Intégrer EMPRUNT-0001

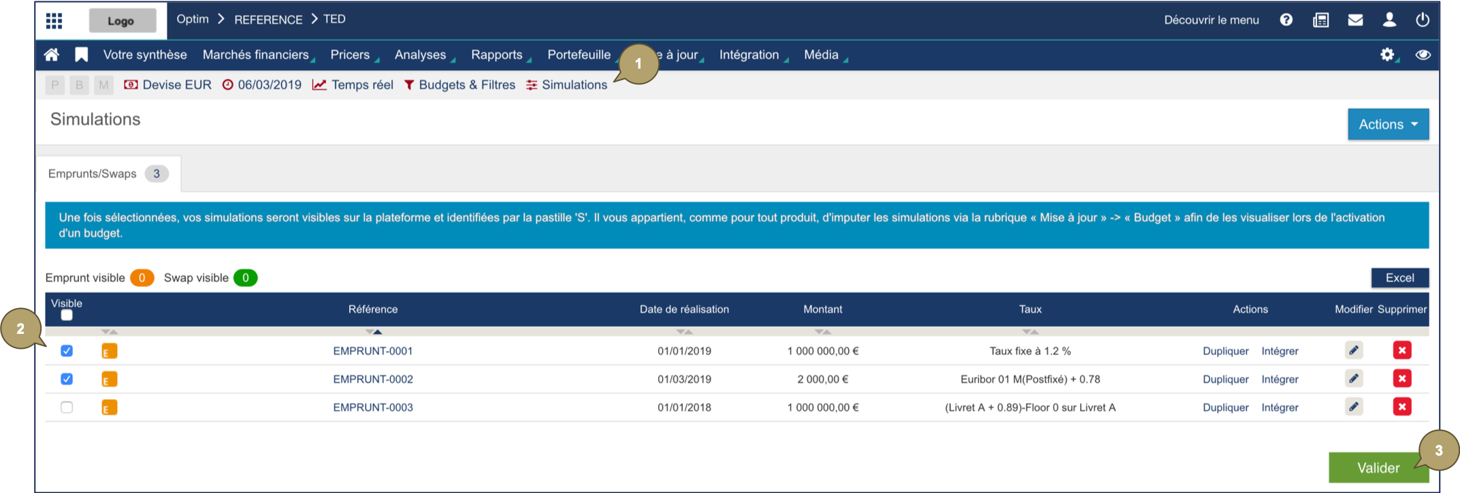pos(1280,351)
